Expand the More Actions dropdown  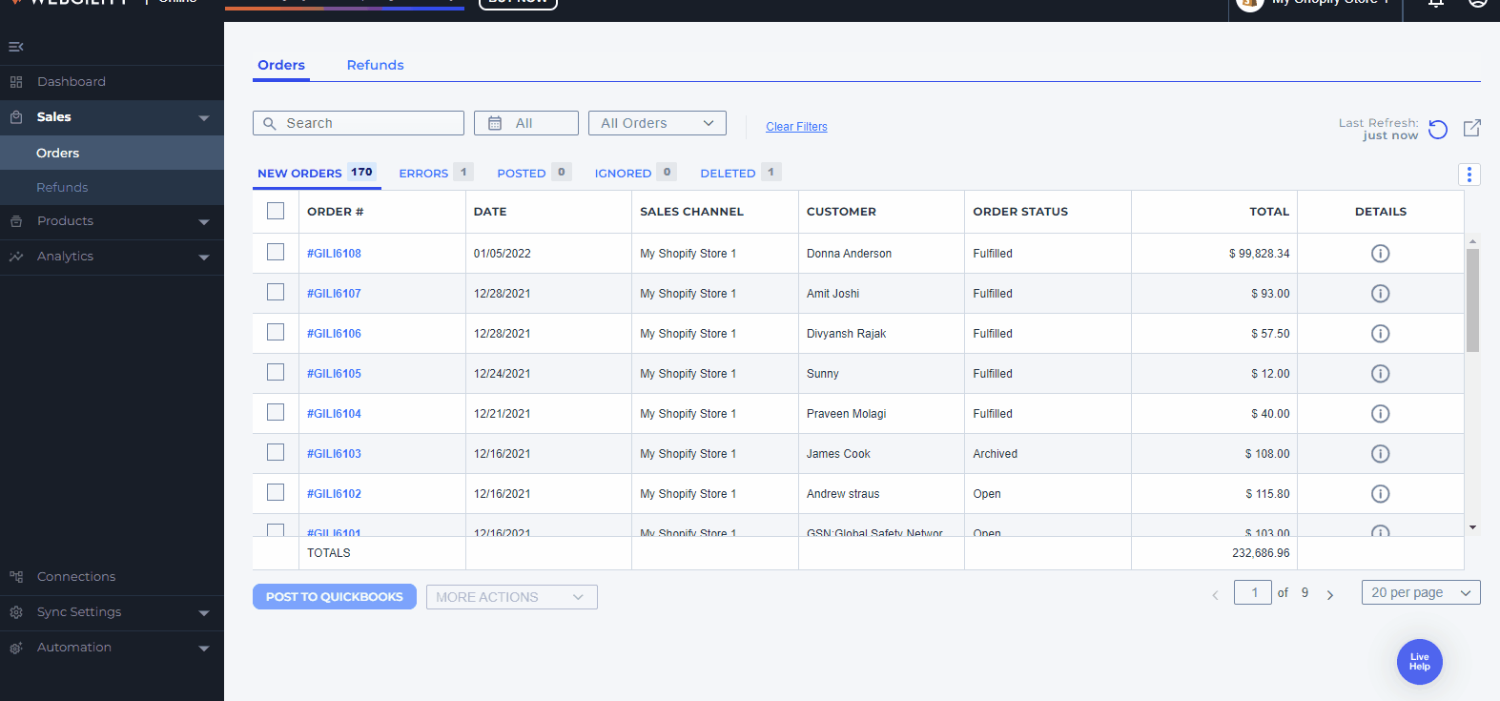tap(511, 597)
